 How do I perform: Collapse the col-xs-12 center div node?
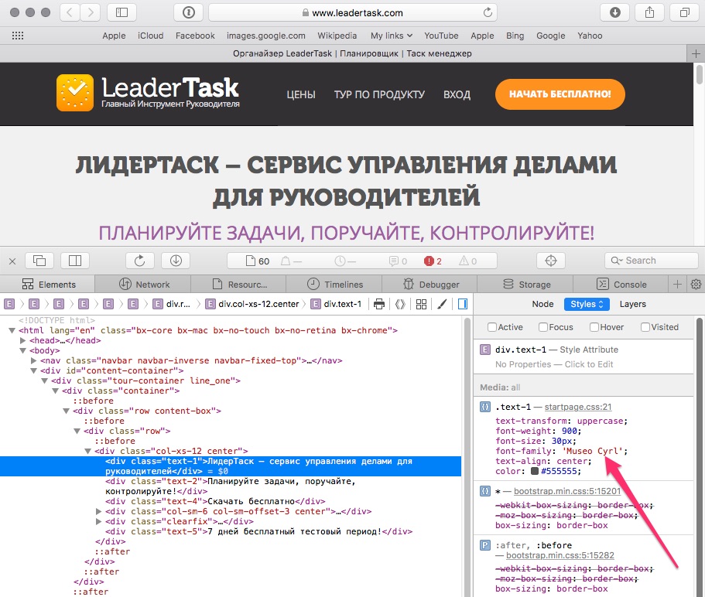(87, 451)
